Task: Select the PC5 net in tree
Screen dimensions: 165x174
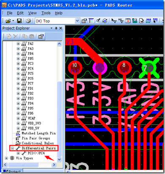Action: (x=30, y=73)
